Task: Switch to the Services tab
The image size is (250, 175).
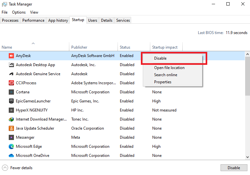Action: click(x=123, y=20)
